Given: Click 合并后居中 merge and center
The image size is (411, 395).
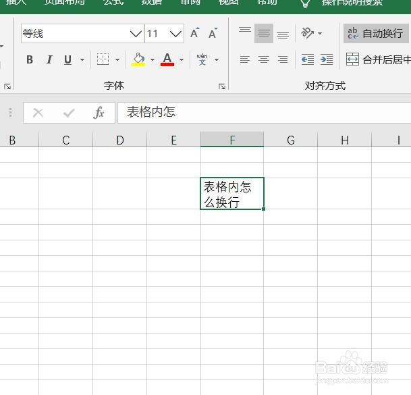Looking at the screenshot, I should pos(378,59).
